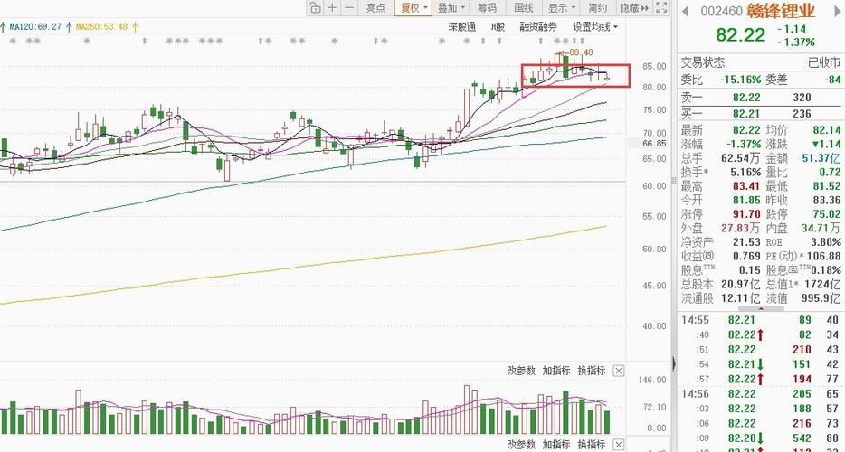Click the H股 tag
Screen dimensions: 845x452
pos(498,26)
